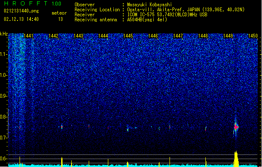Viewport: 262px width, 167px height.
Task: Click the 1450 time axis label
Action: click(253, 36)
